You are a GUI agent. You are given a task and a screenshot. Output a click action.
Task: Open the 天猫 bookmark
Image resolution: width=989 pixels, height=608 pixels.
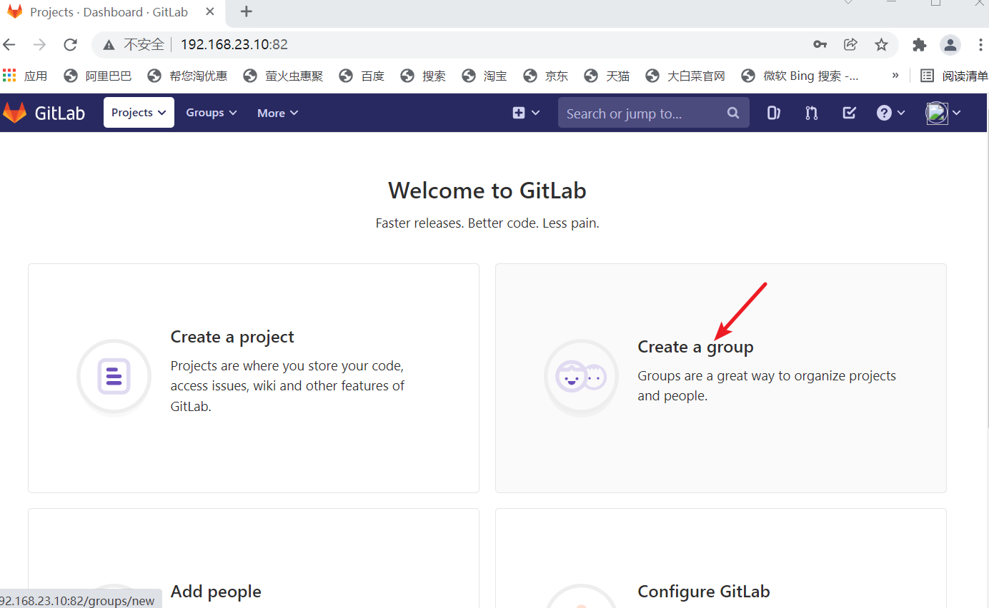[x=607, y=76]
